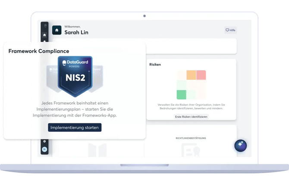Click the dark green risk matrix cell
The height and width of the screenshot is (182, 289).
click(181, 95)
